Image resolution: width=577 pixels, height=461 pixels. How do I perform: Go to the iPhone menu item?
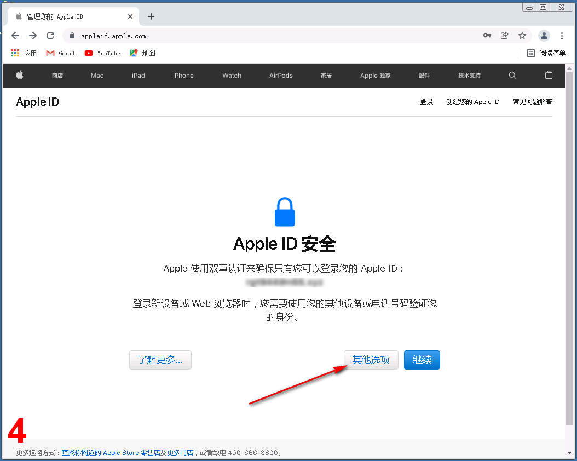coord(183,76)
